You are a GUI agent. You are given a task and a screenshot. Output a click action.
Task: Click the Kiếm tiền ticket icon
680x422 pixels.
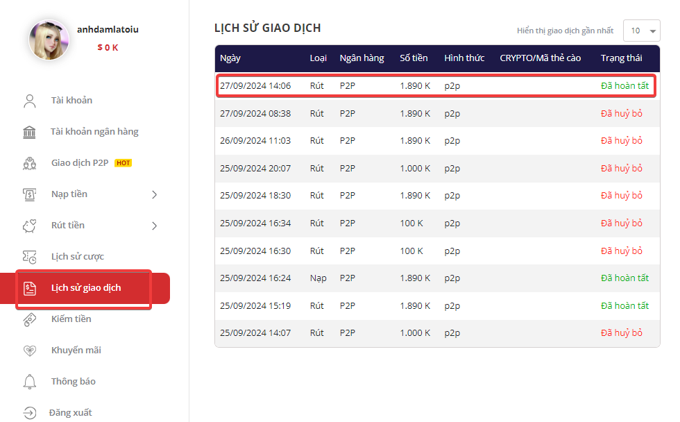(29, 319)
